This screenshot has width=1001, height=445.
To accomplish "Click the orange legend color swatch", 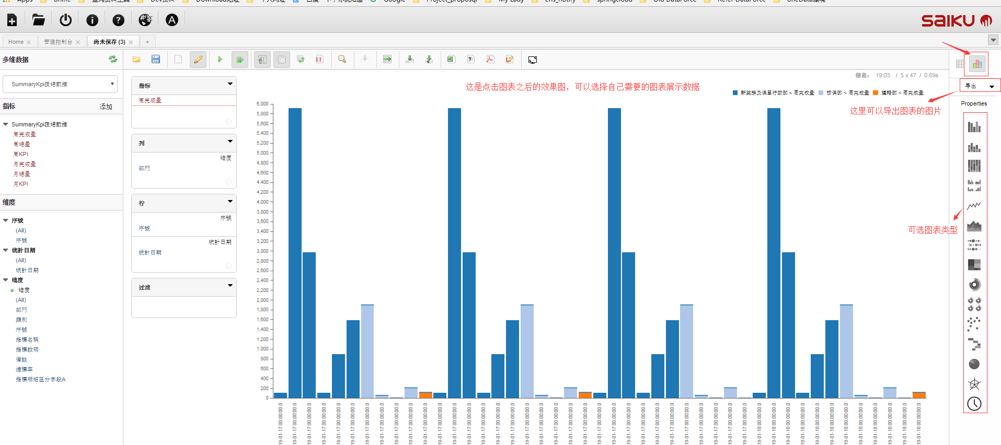I will (876, 93).
